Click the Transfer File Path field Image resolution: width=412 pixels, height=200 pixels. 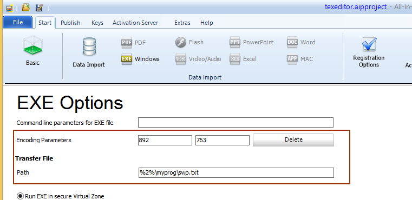coord(236,173)
